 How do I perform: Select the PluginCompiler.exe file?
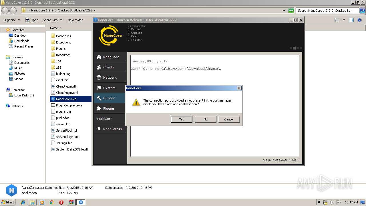(67, 105)
